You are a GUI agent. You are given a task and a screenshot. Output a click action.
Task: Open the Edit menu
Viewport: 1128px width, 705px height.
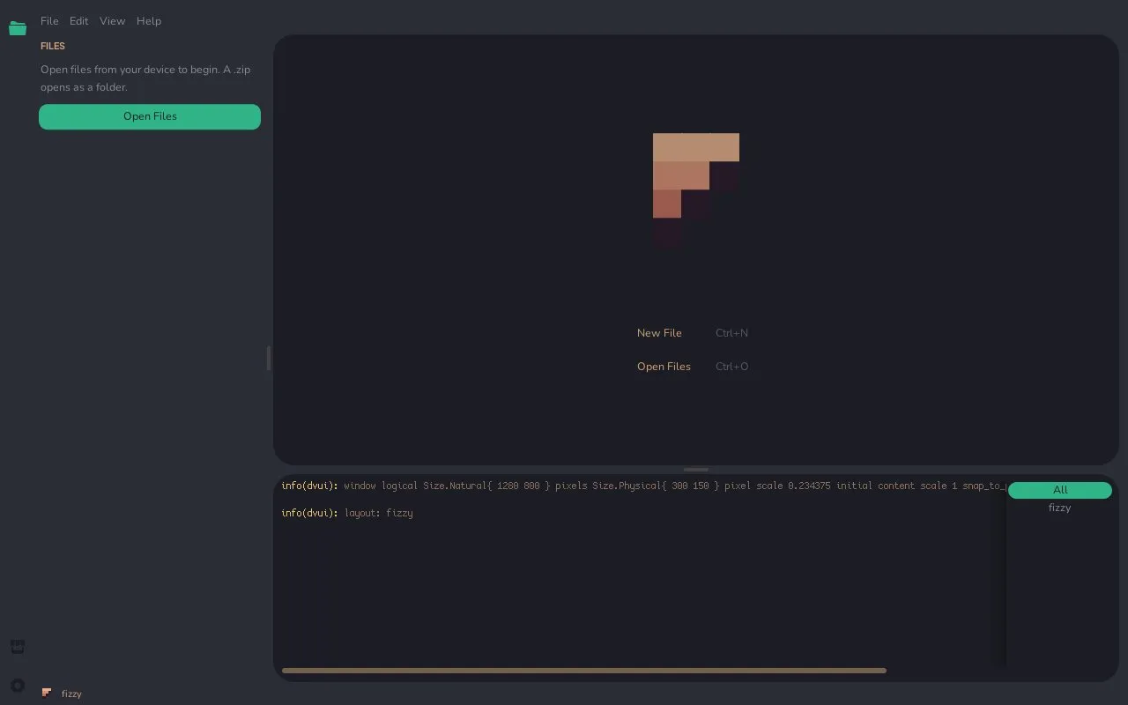click(79, 21)
